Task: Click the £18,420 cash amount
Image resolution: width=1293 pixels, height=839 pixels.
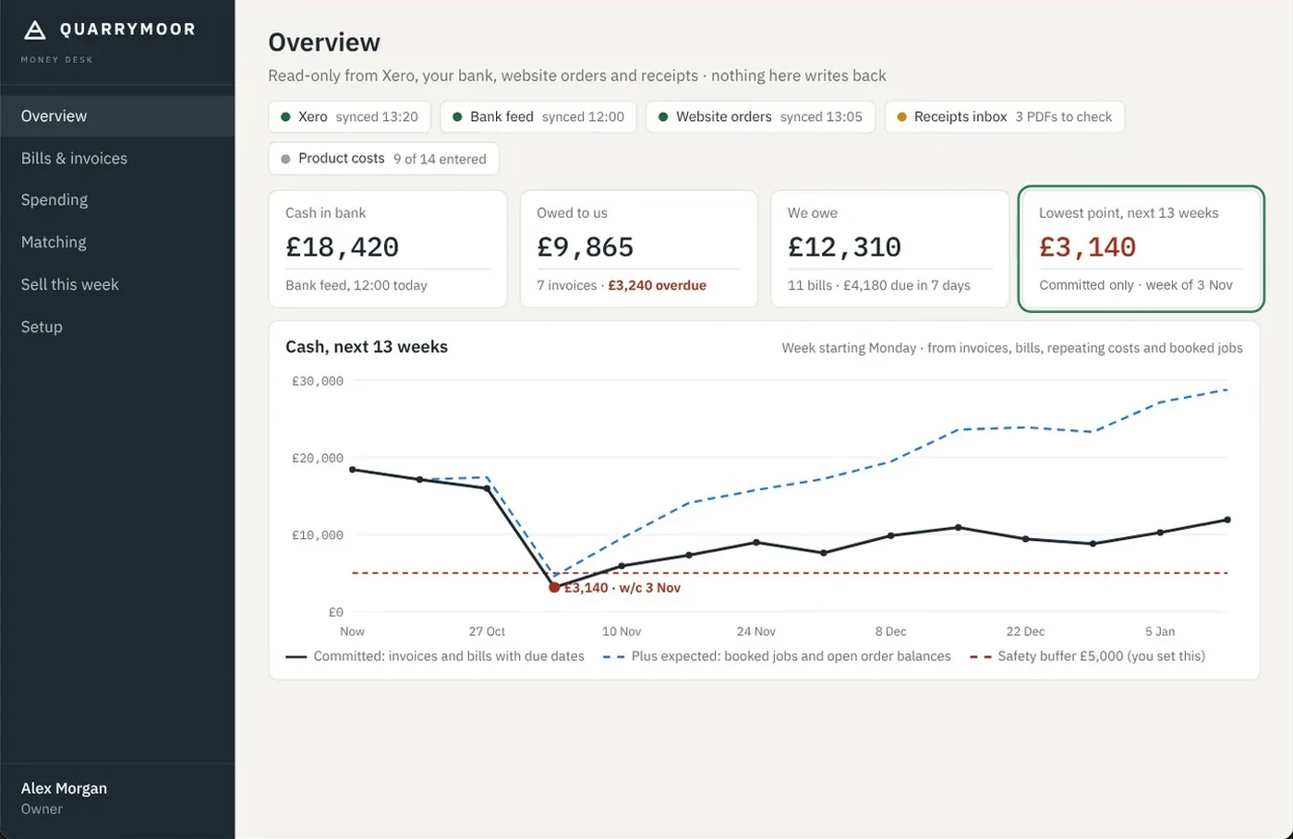Action: point(343,247)
